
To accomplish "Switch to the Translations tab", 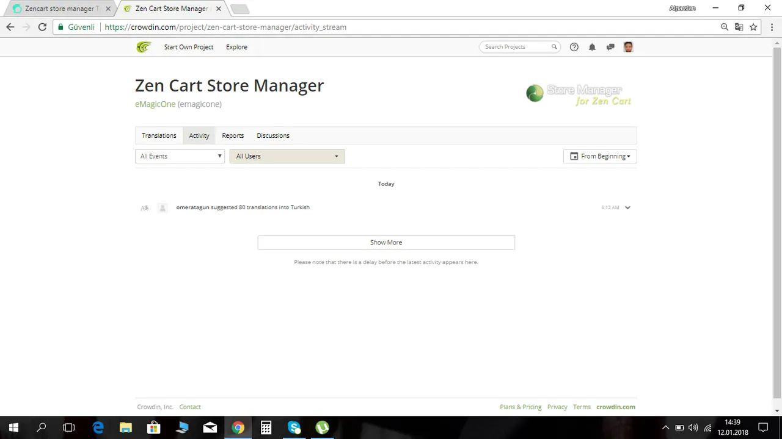I will tap(159, 135).
